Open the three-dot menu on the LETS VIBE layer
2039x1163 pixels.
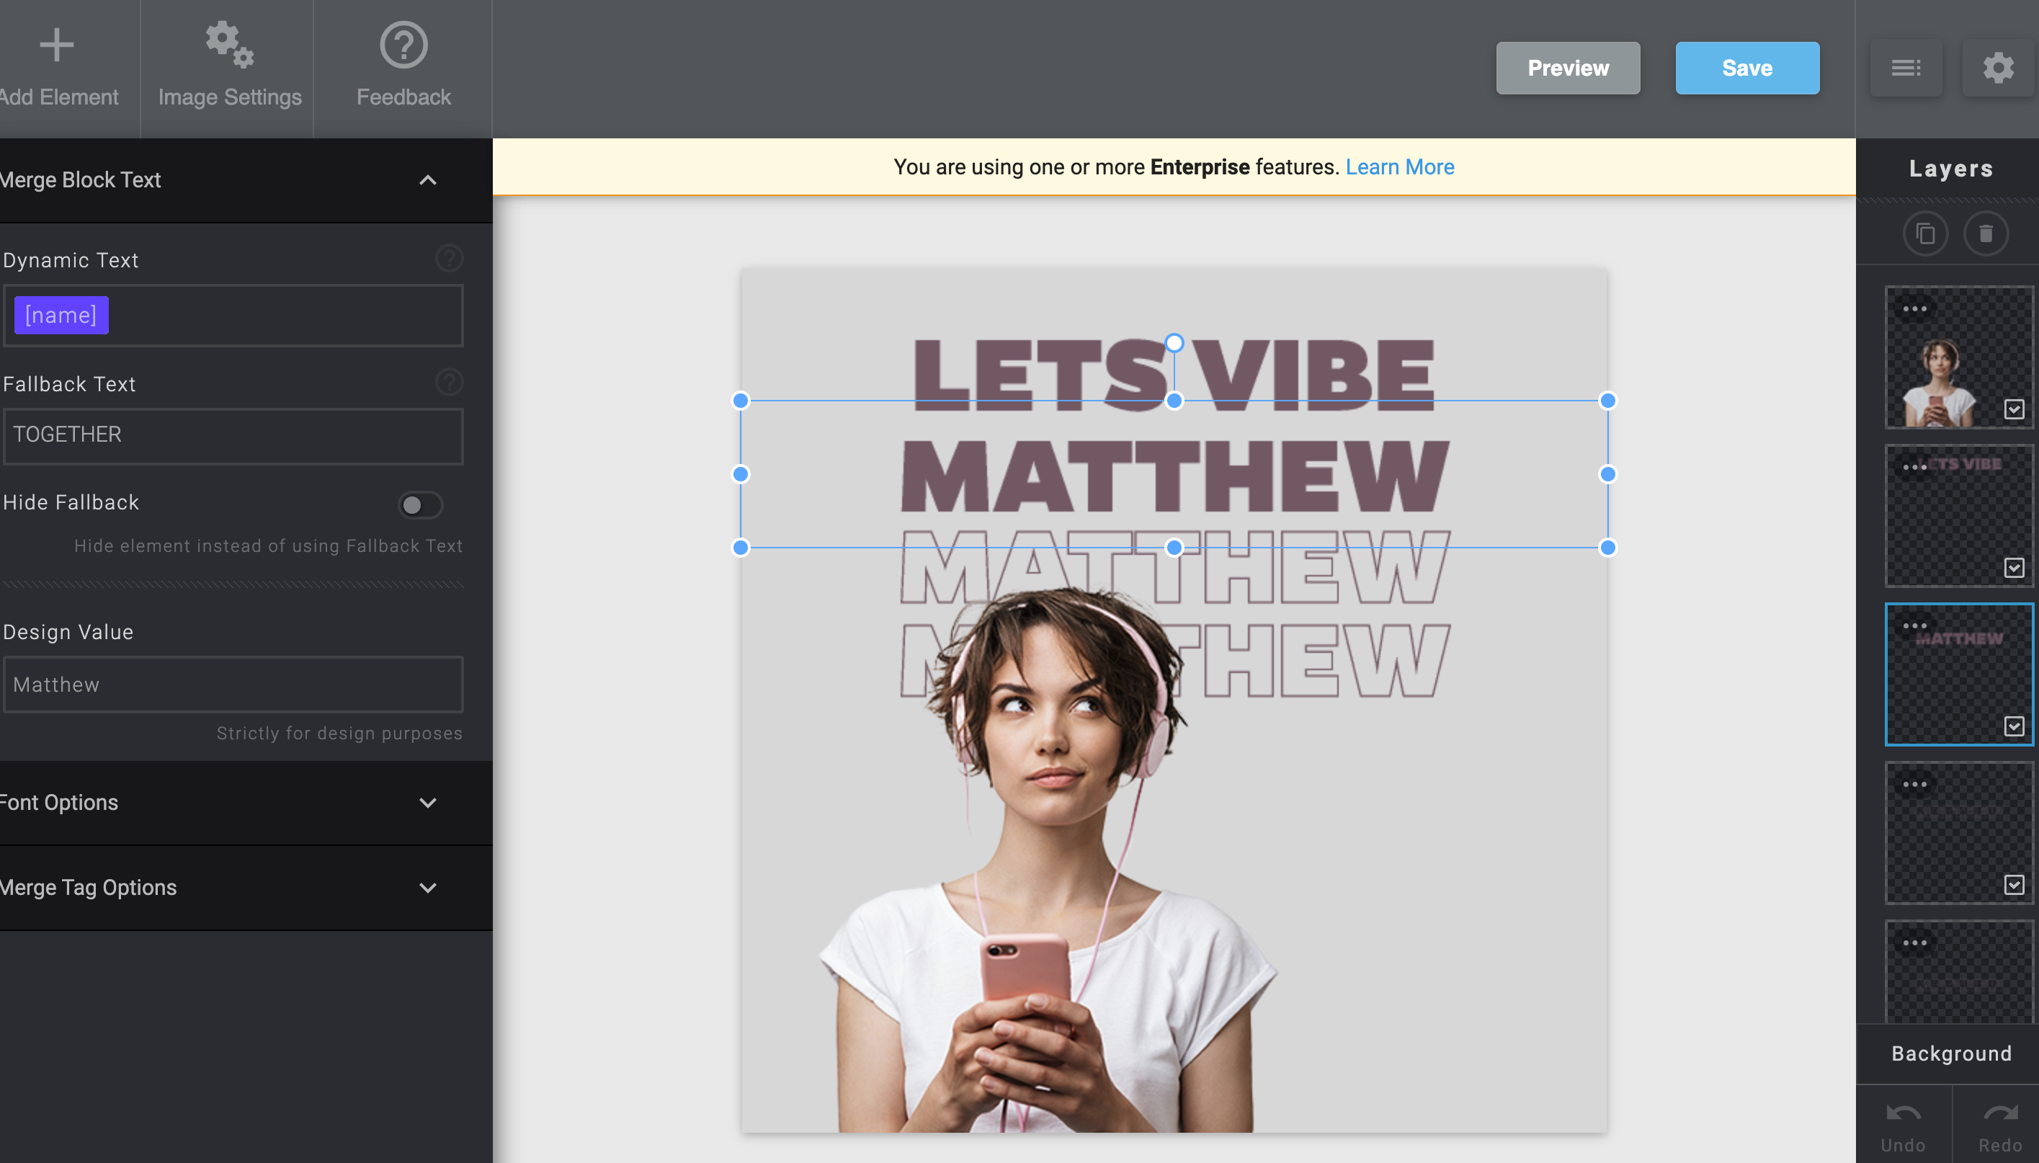coord(1914,467)
